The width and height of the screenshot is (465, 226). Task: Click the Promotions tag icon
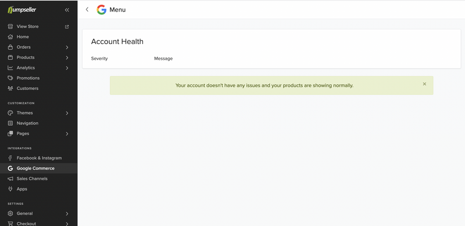10,78
